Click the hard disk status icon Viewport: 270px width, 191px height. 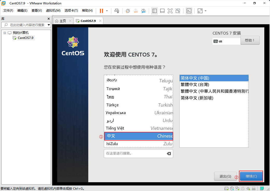(227, 189)
